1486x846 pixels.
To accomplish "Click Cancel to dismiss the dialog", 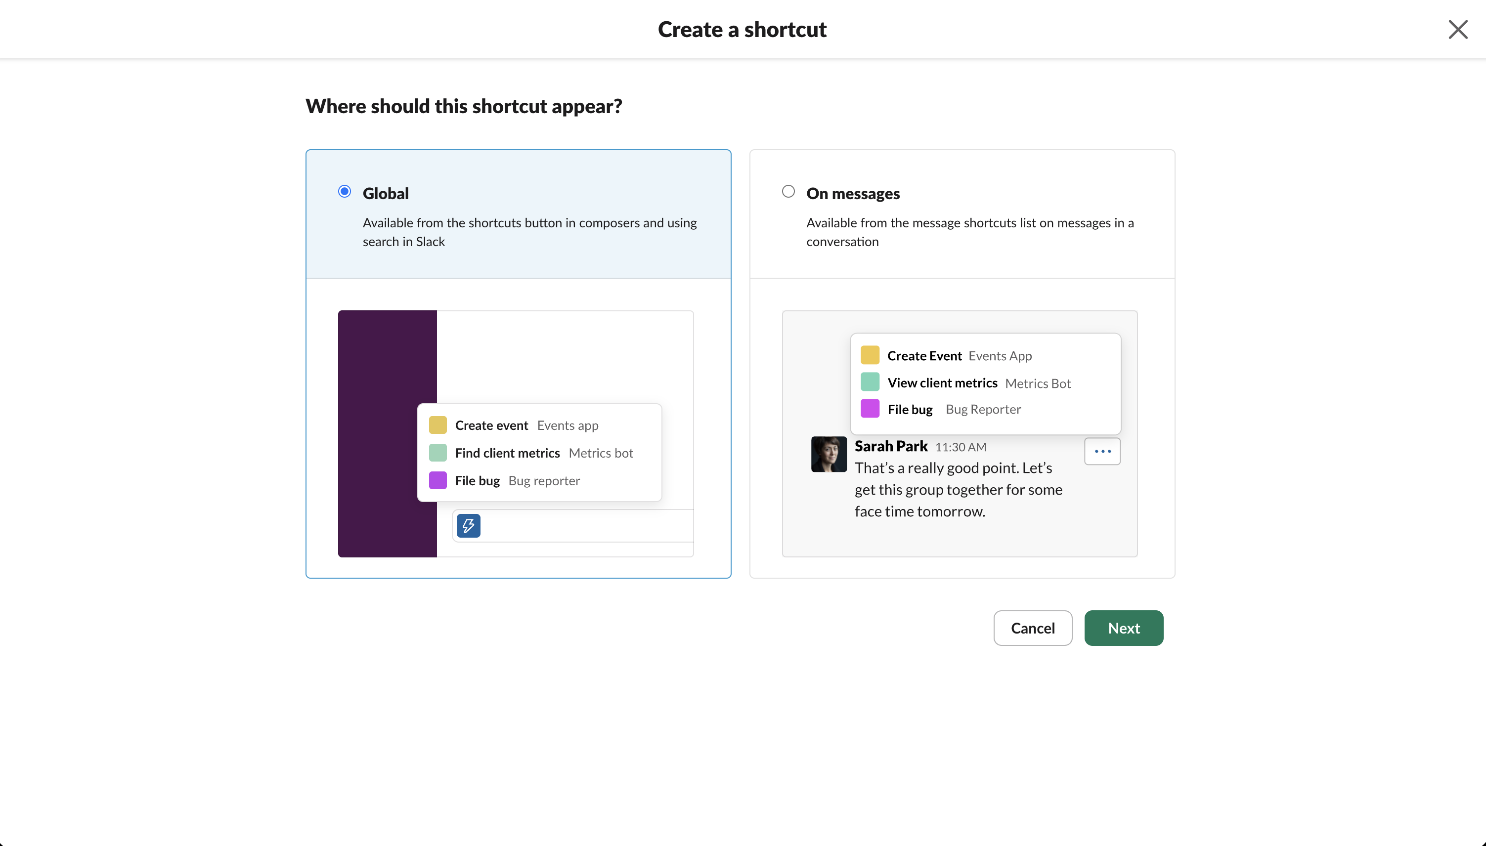I will pos(1032,628).
